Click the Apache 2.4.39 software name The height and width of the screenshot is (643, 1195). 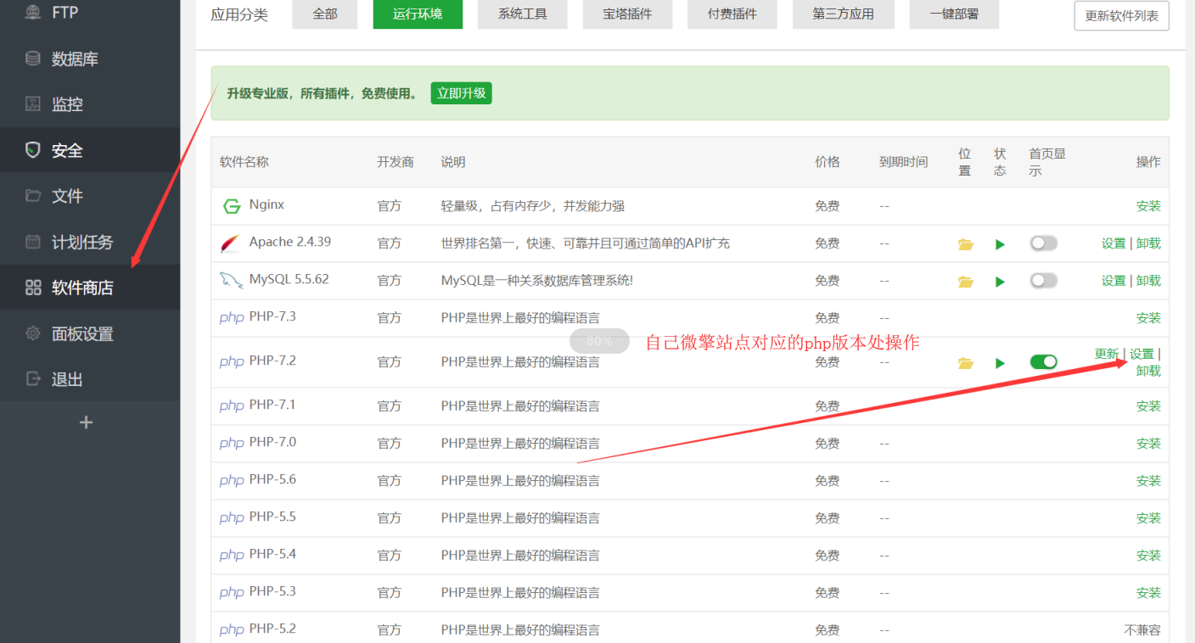290,242
